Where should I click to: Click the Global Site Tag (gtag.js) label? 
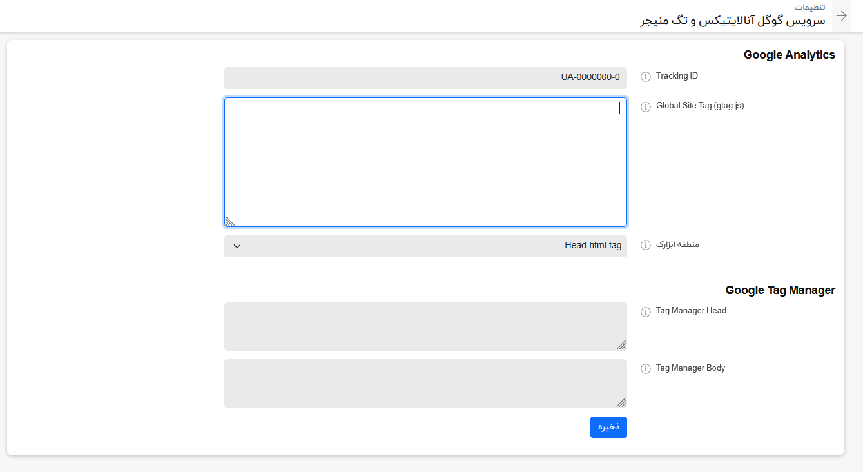click(x=700, y=106)
